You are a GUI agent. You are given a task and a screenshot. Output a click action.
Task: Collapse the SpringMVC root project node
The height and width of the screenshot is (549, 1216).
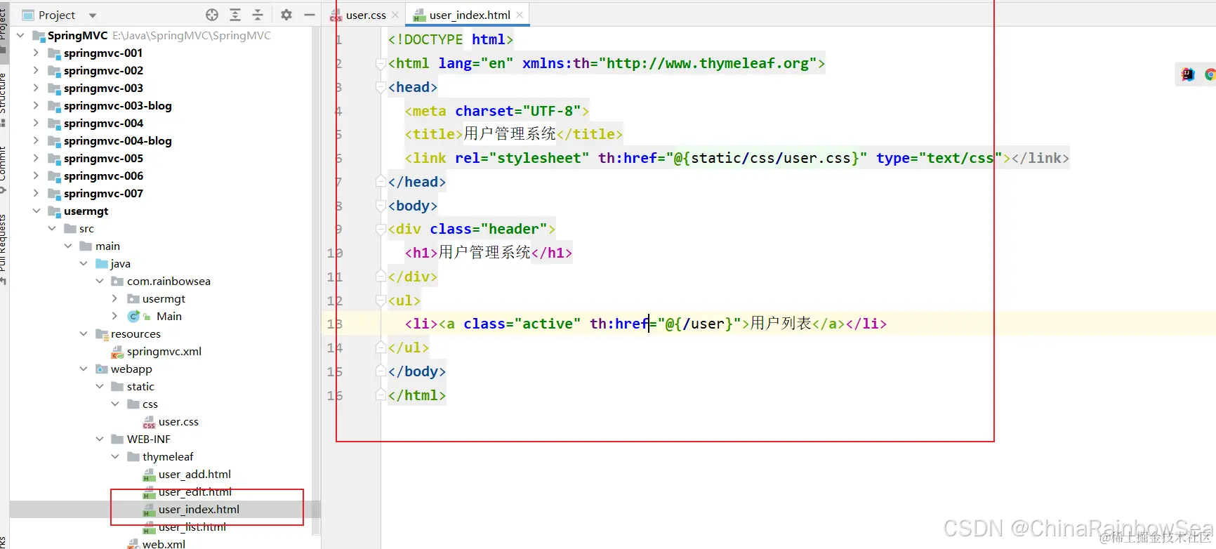coord(20,35)
